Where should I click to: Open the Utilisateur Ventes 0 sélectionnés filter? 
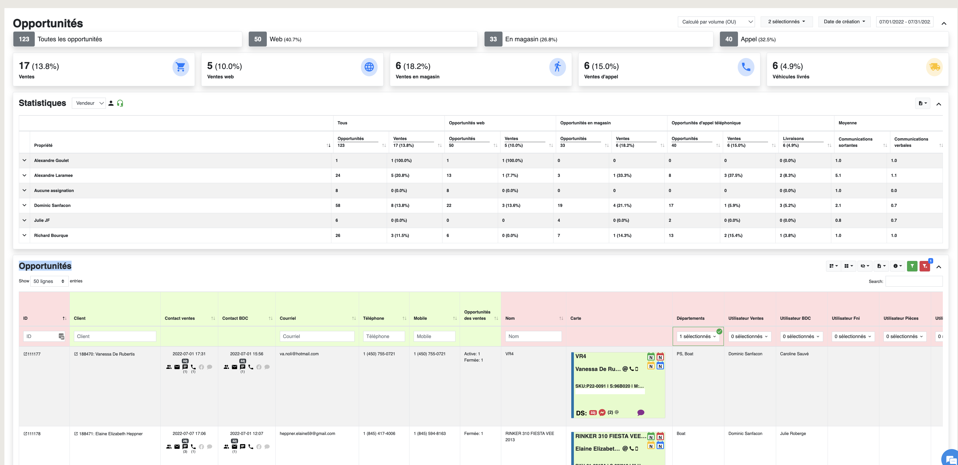tap(749, 336)
